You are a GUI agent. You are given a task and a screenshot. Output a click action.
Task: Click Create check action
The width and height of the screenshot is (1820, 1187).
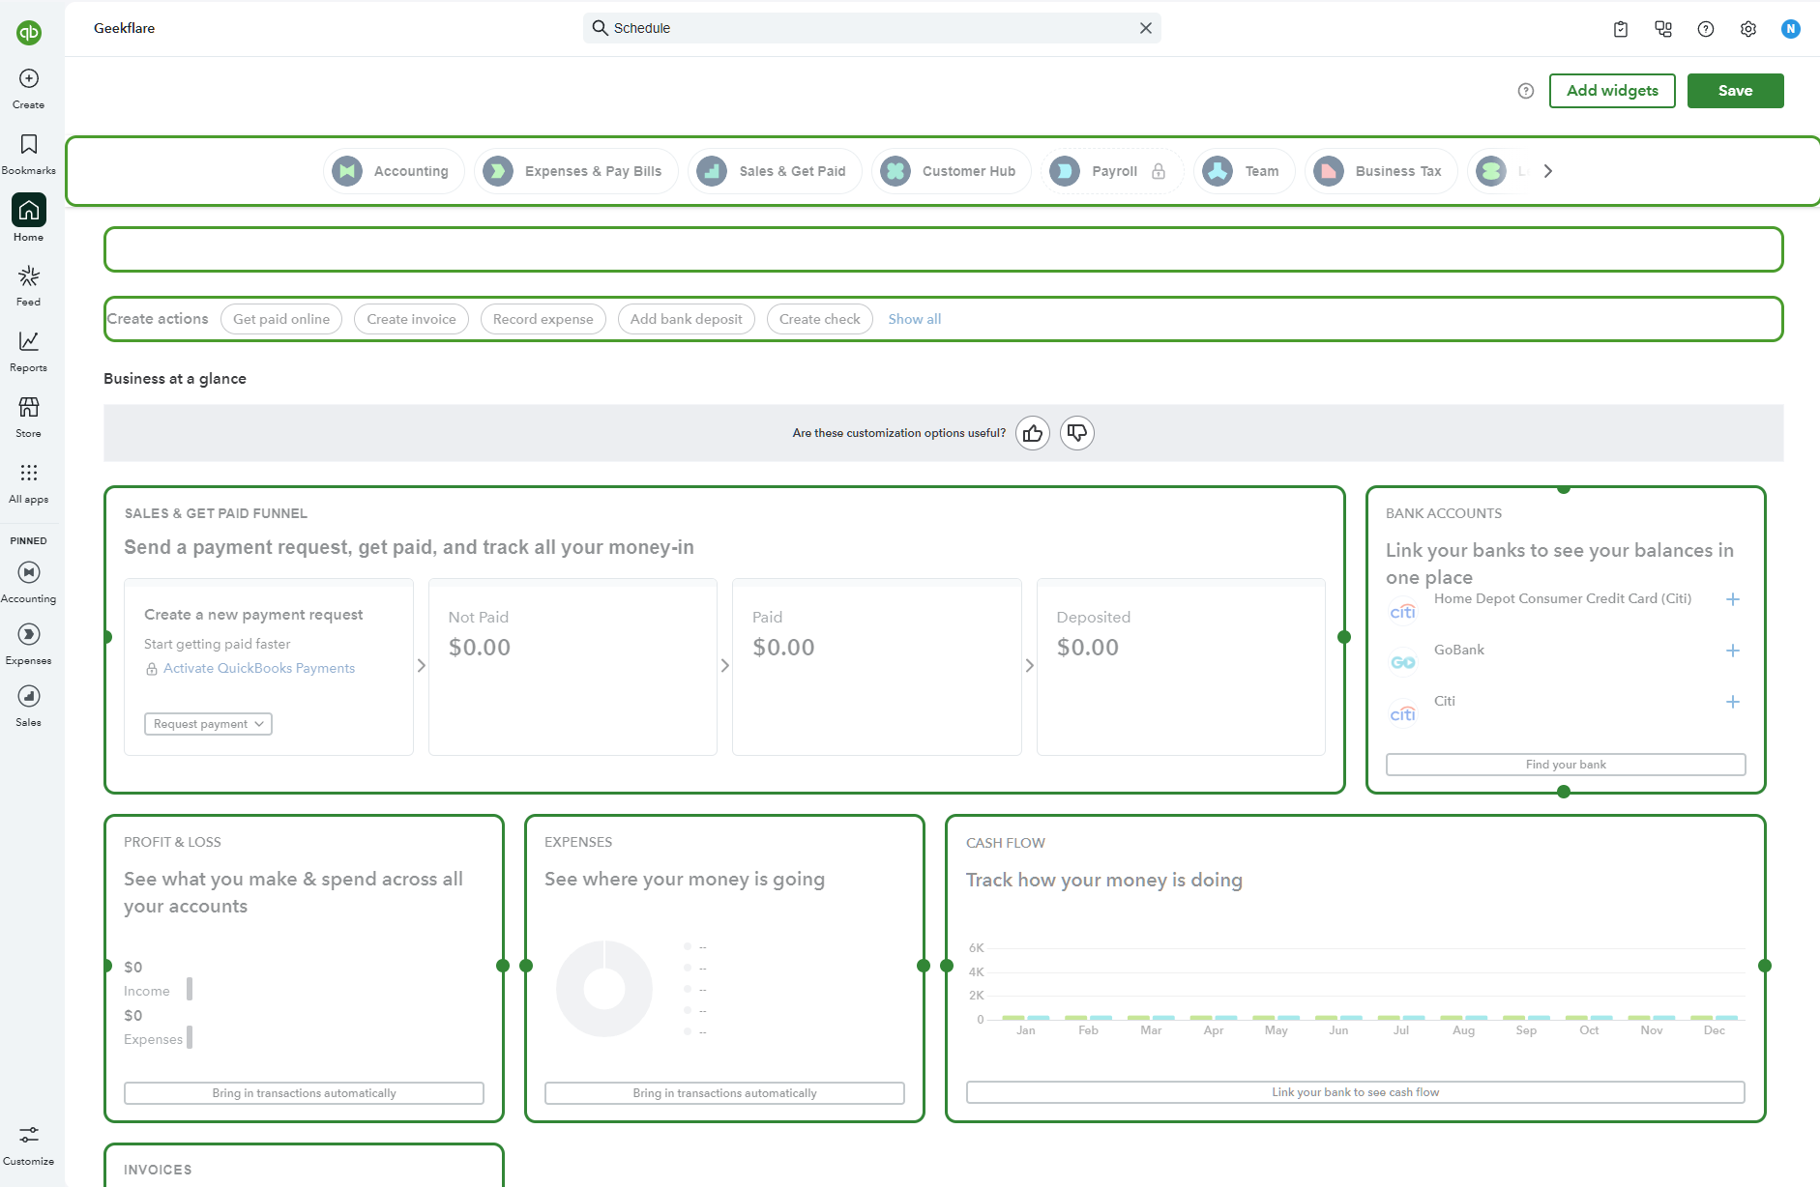(820, 319)
